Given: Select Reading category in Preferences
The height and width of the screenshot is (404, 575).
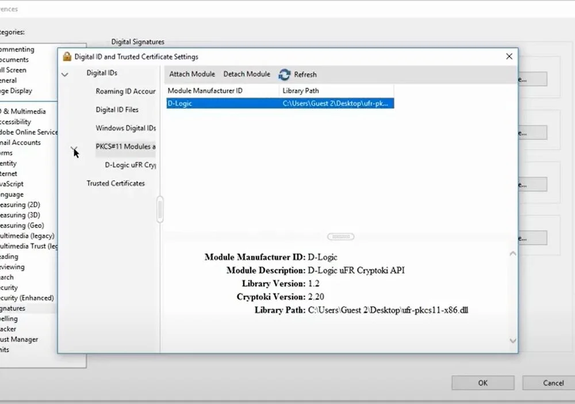Looking at the screenshot, I should pos(9,256).
